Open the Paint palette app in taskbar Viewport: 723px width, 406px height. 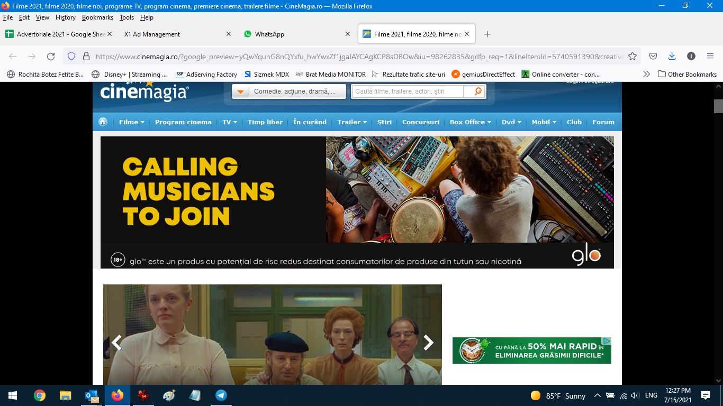click(x=168, y=395)
